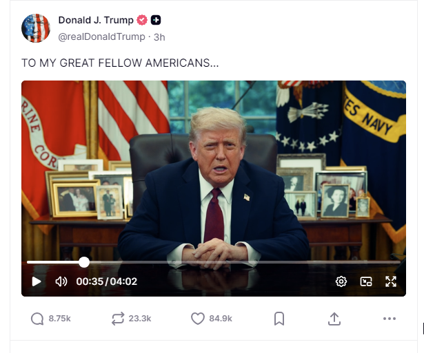The image size is (424, 353).
Task: Share the post using the upload icon
Action: pos(334,319)
